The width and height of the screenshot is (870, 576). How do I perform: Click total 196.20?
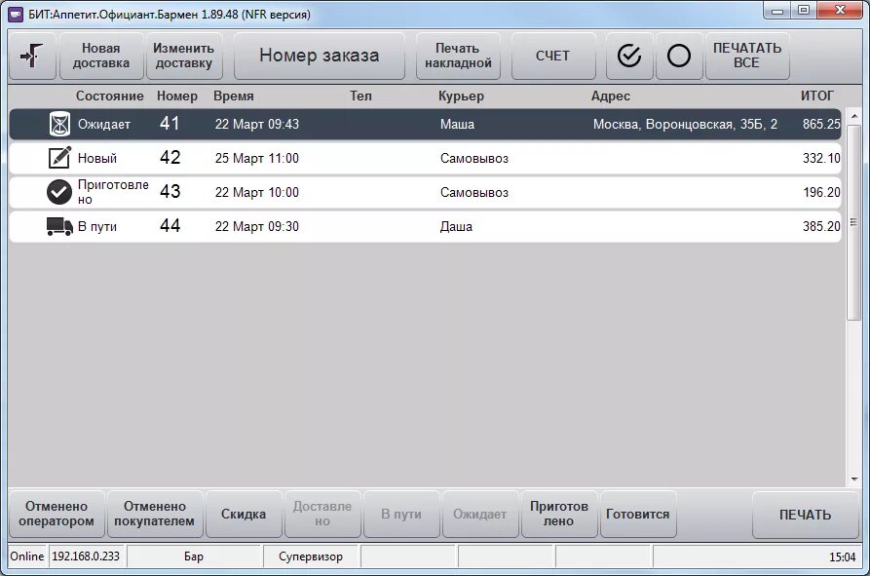pyautogui.click(x=821, y=193)
